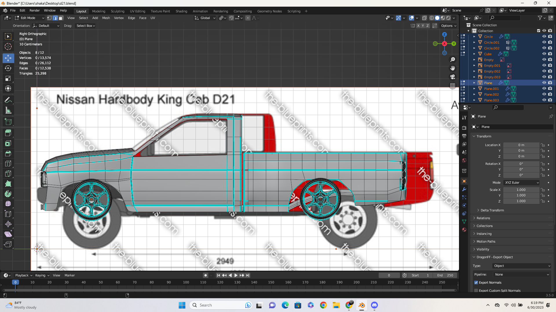The height and width of the screenshot is (312, 556).
Task: Uncheck Export Normals checkbox
Action: (x=476, y=283)
